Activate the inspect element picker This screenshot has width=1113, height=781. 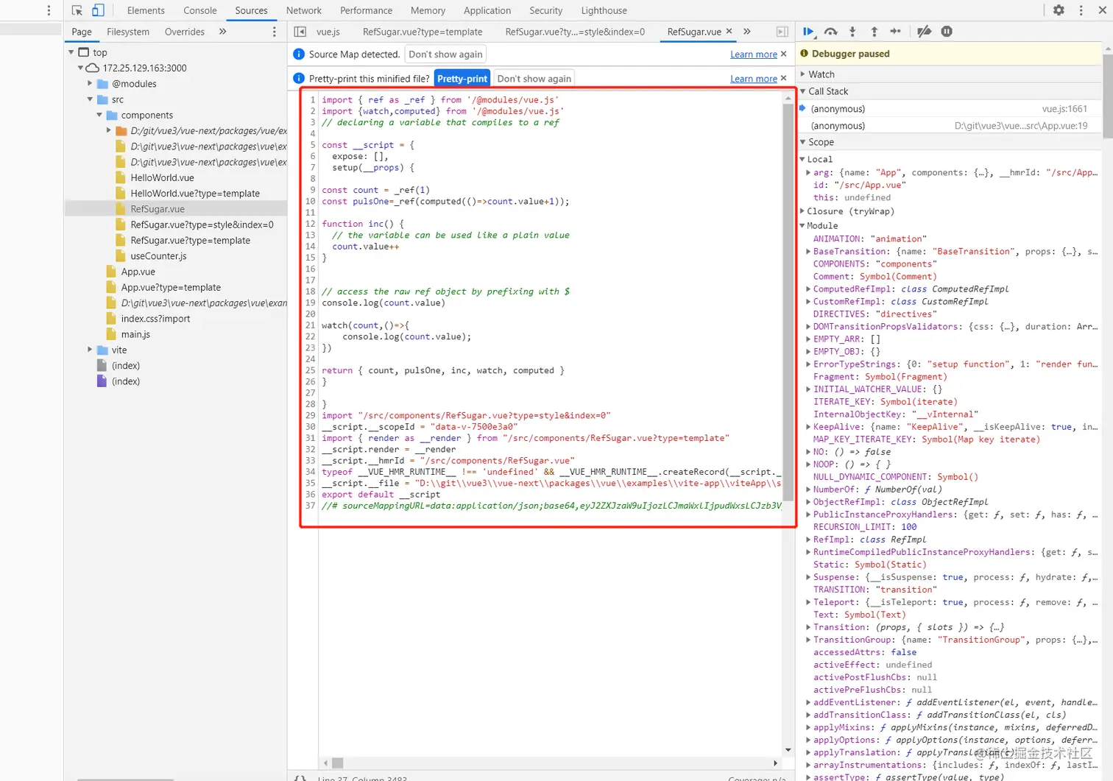pos(77,10)
